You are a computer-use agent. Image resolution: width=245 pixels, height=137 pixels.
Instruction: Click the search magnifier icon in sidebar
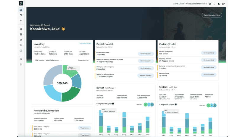click(x=21, y=59)
